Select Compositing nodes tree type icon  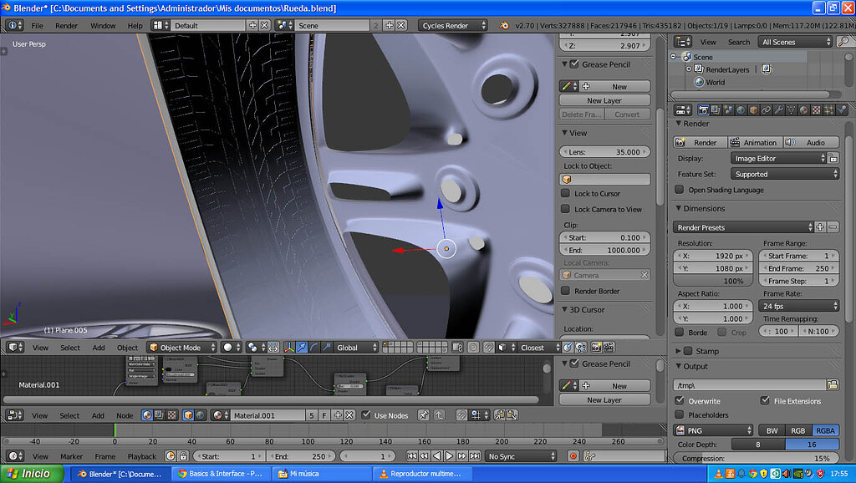coord(159,415)
